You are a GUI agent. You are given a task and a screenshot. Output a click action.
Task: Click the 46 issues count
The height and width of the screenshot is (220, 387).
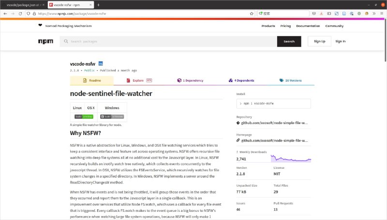[x=238, y=210]
